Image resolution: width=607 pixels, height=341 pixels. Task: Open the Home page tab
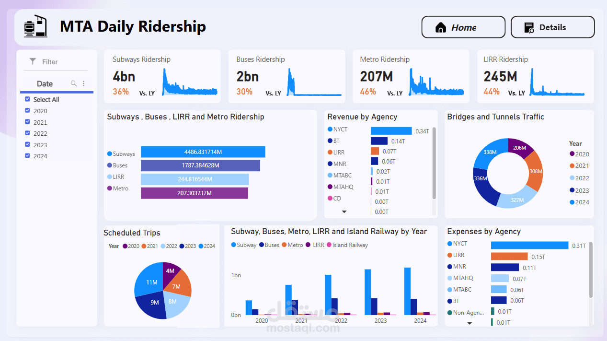pos(463,27)
